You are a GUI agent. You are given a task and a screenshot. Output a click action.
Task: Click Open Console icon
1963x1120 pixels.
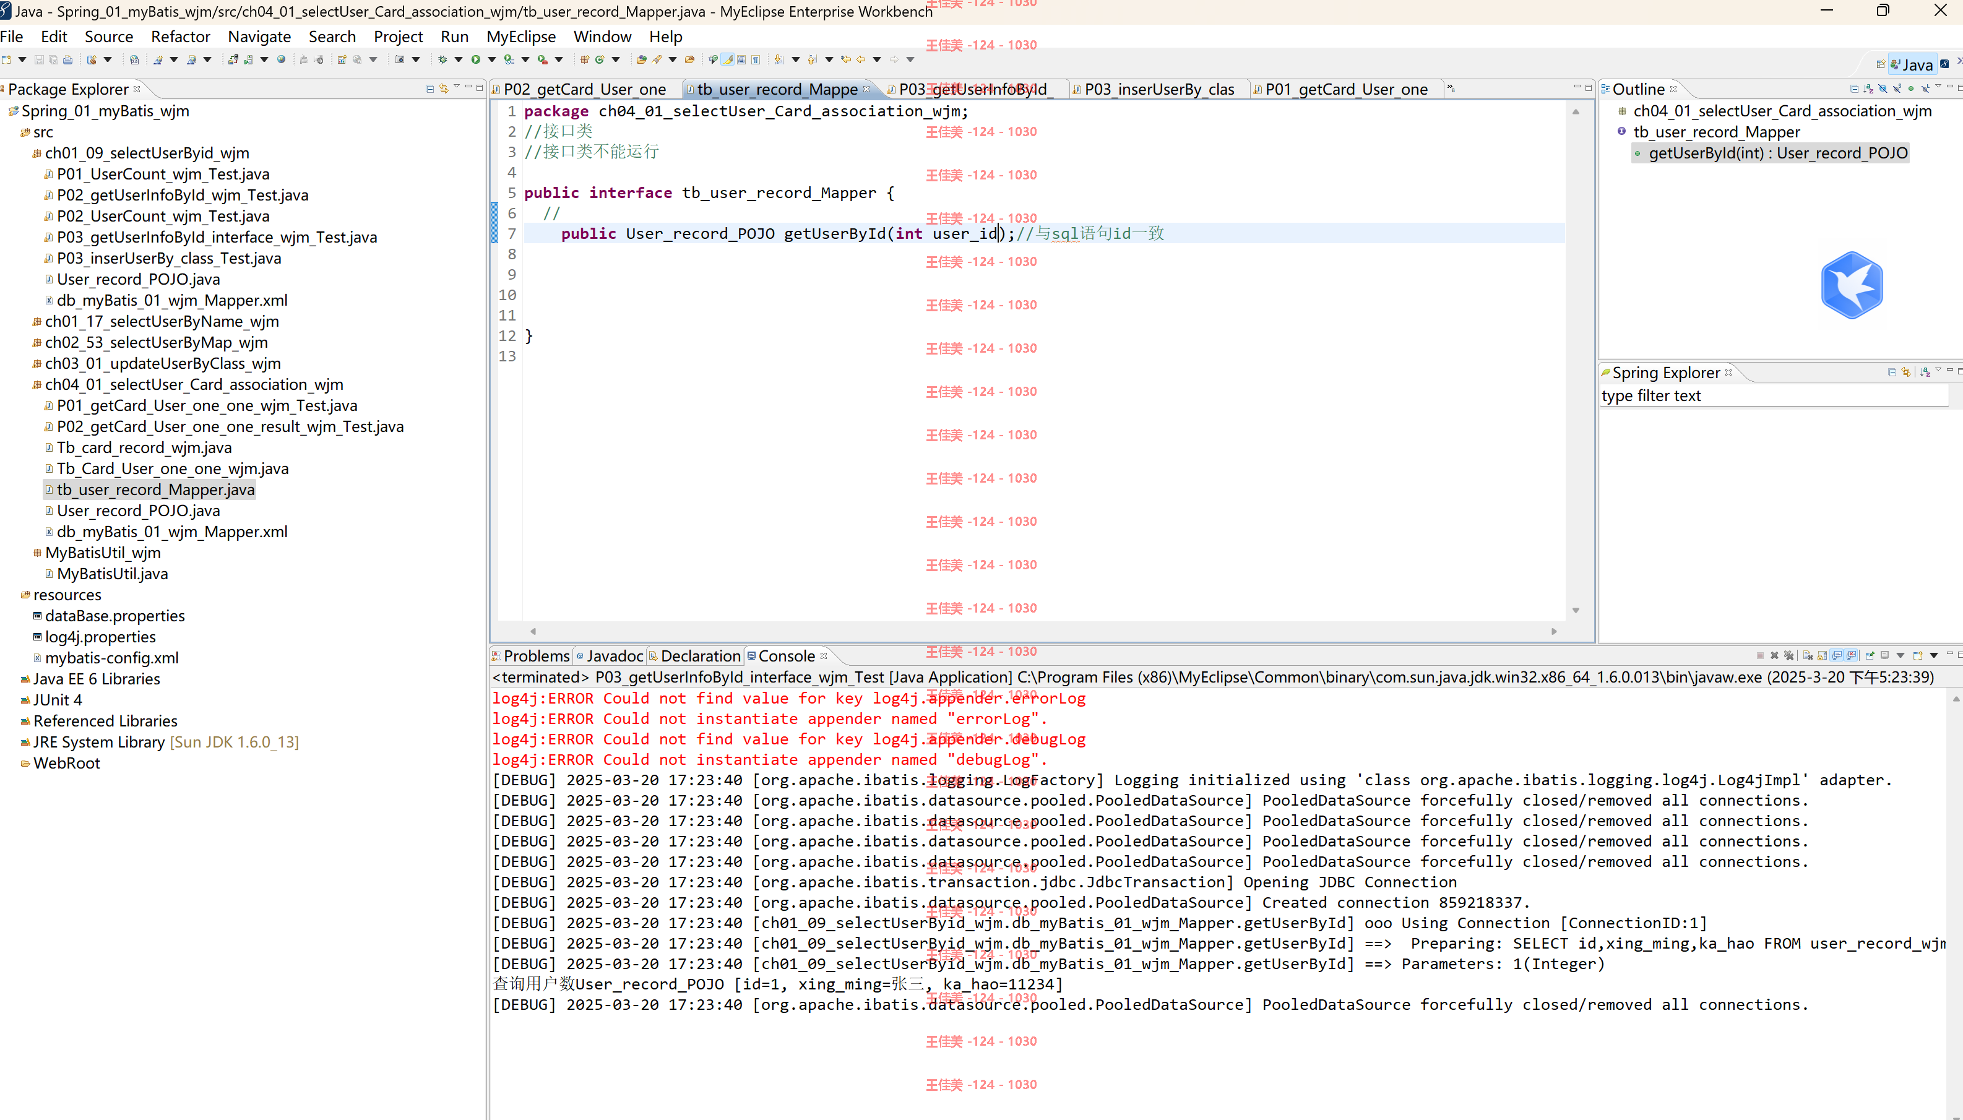[1918, 655]
